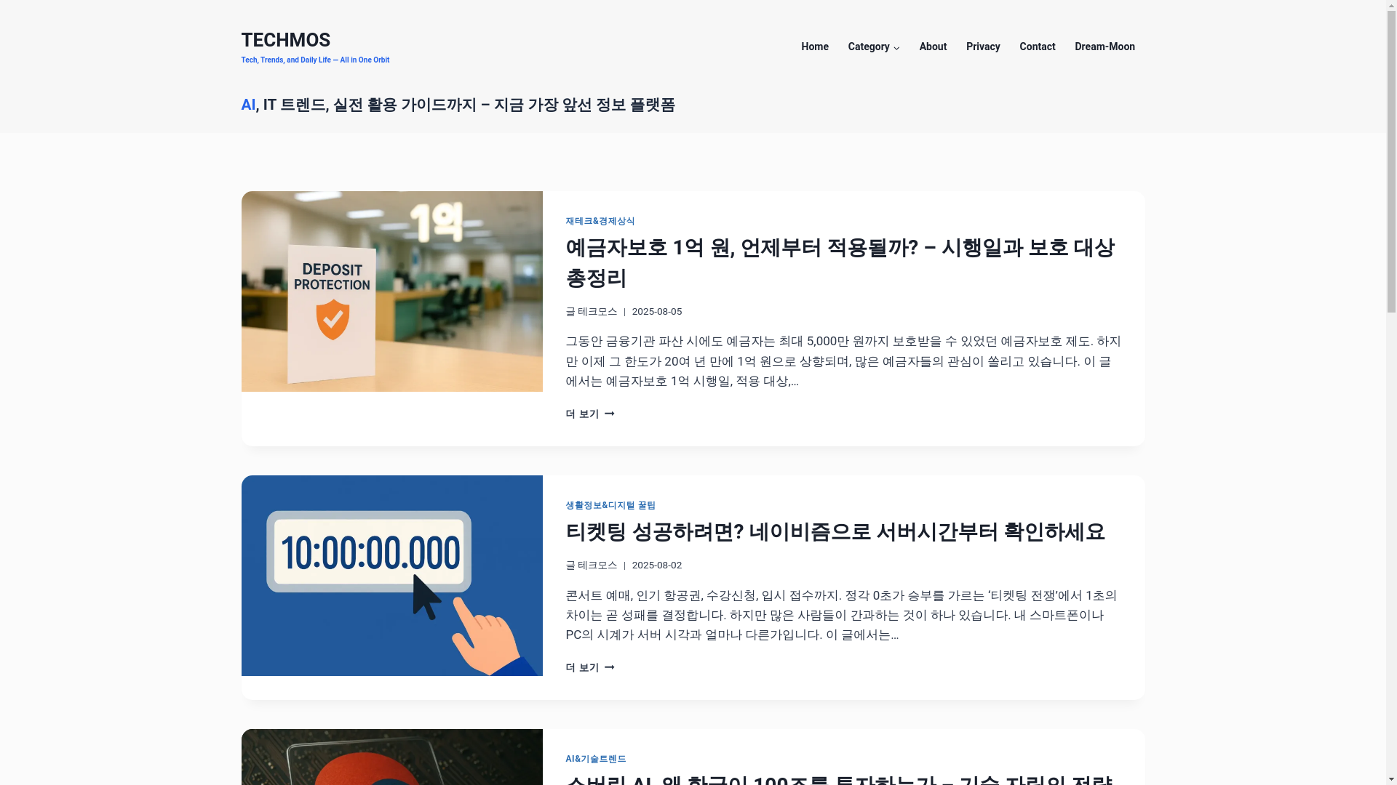Viewport: 1397px width, 785px height.
Task: Click the 2025-08-05 post date
Action: click(656, 311)
